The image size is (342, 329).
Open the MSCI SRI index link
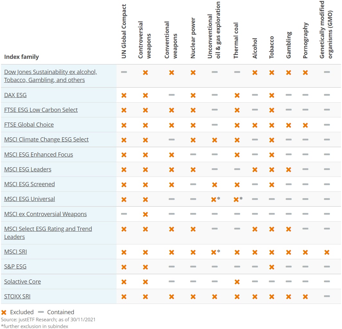point(15,252)
